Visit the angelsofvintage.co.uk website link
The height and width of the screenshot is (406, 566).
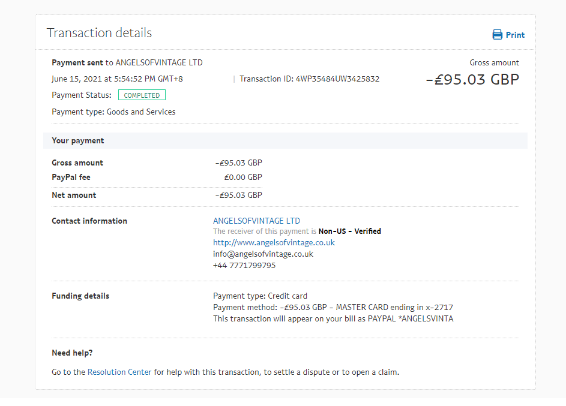point(274,243)
